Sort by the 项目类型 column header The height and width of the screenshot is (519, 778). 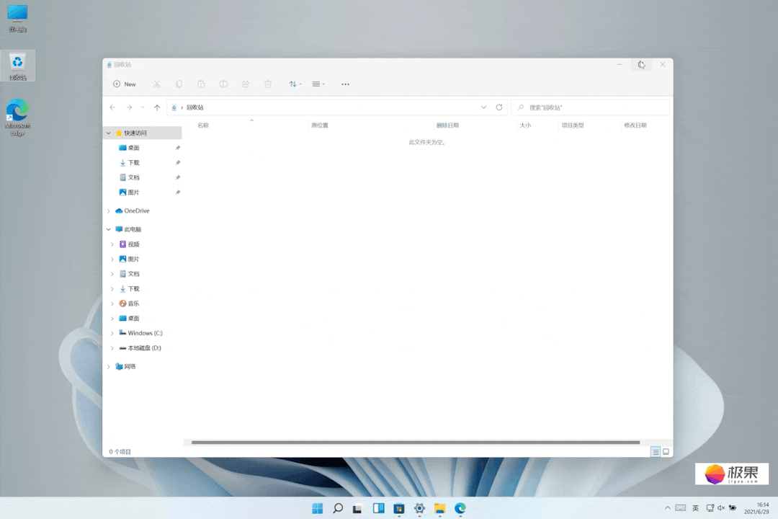pyautogui.click(x=573, y=125)
